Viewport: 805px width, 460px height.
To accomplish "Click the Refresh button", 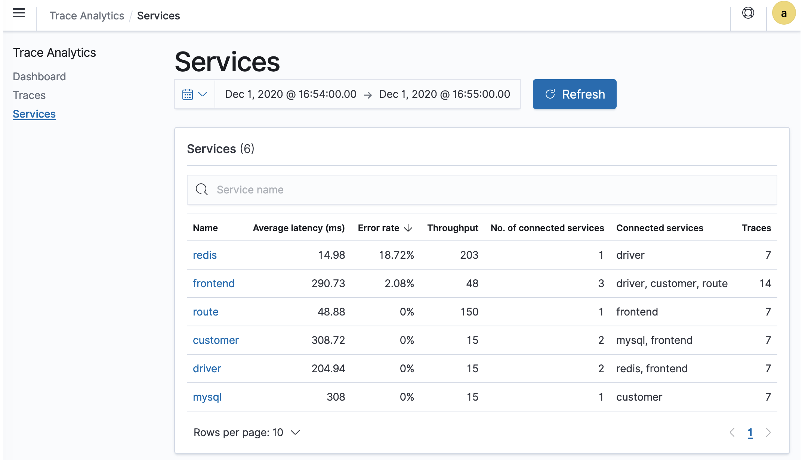I will [574, 94].
